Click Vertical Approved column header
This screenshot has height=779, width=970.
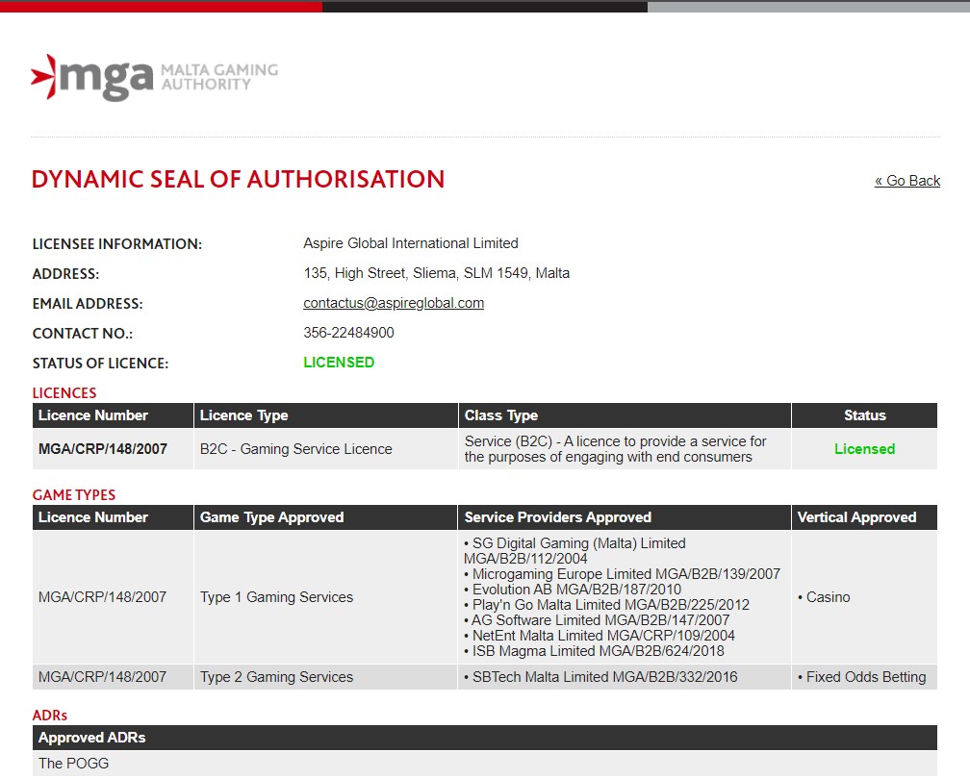[x=864, y=517]
